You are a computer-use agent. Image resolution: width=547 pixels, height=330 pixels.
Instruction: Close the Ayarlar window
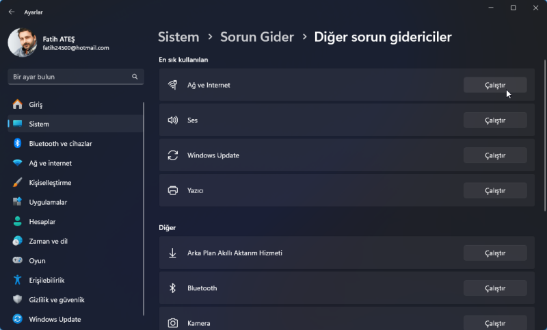[x=535, y=8]
